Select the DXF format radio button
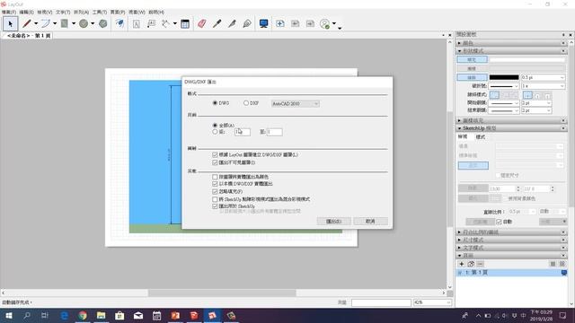This screenshot has height=323, width=575. click(x=246, y=103)
